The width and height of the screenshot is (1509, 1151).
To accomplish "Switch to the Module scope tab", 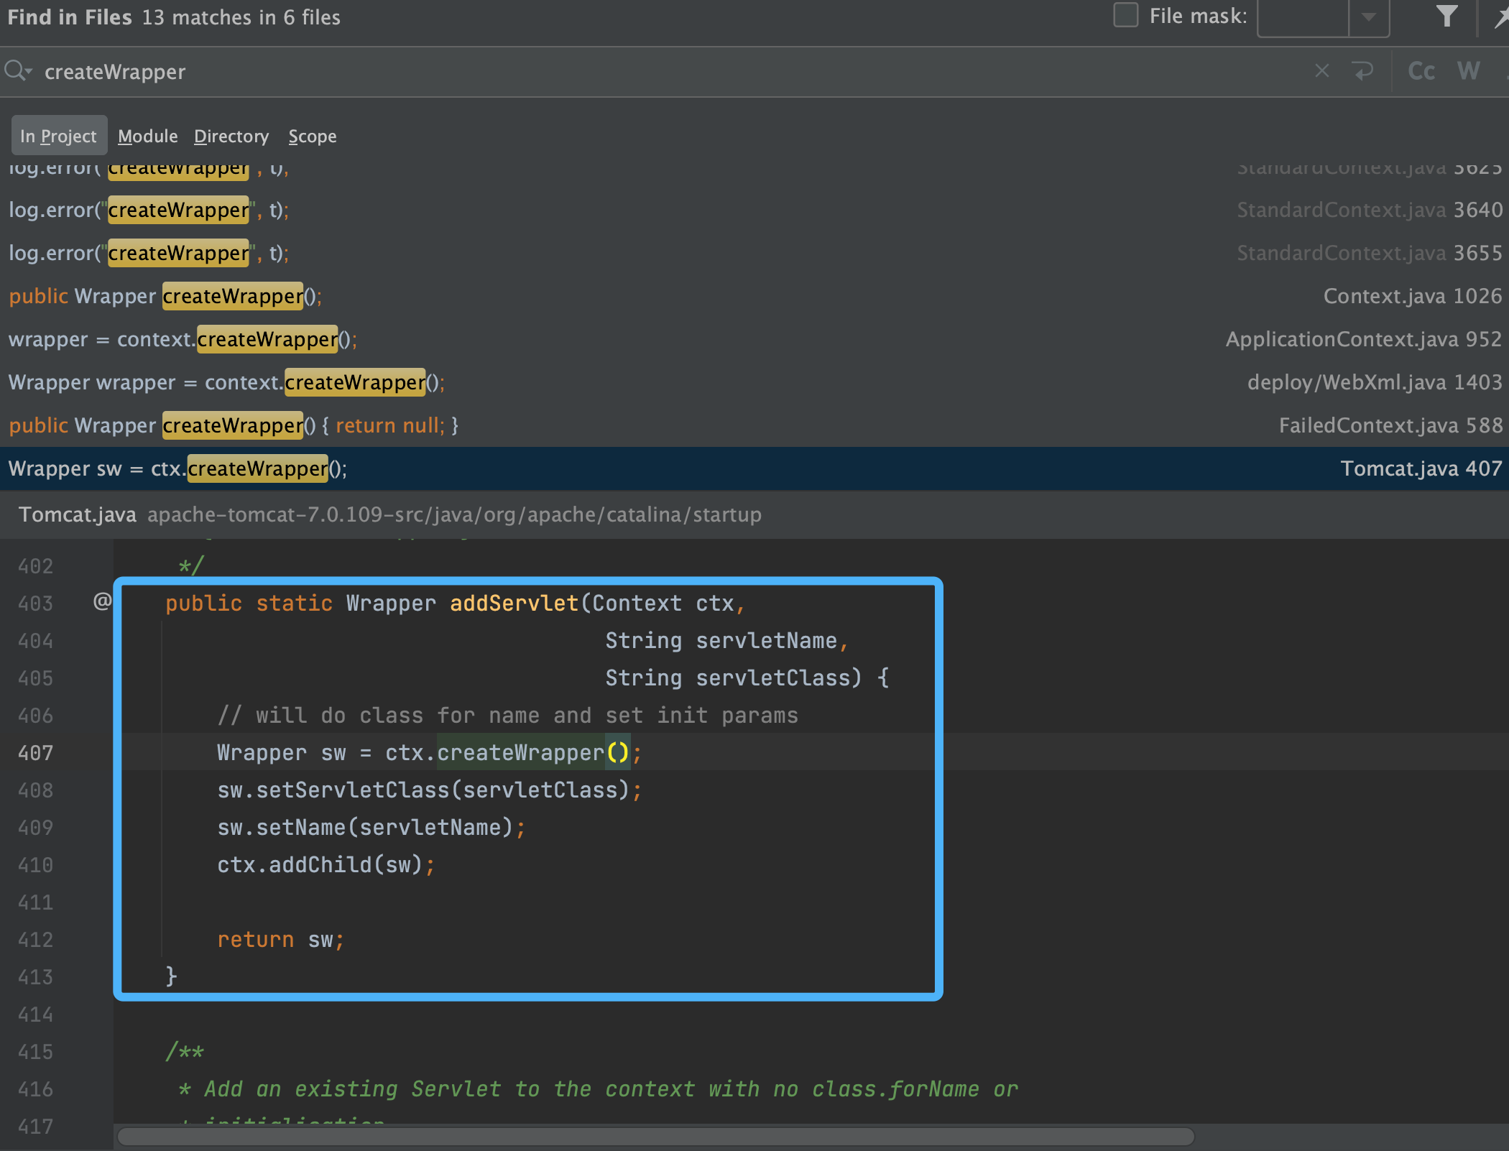I will click(147, 136).
